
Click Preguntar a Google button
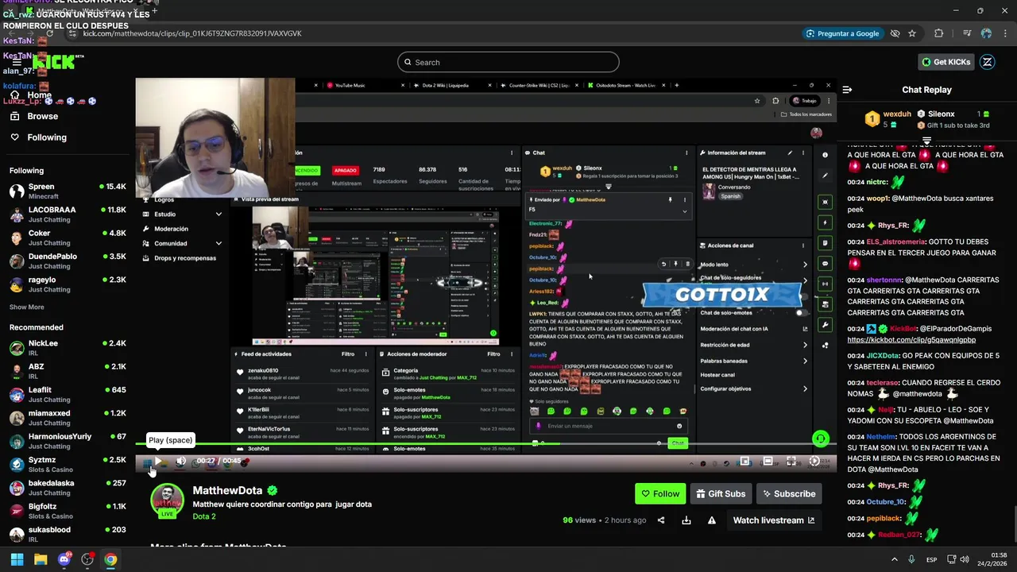point(842,33)
